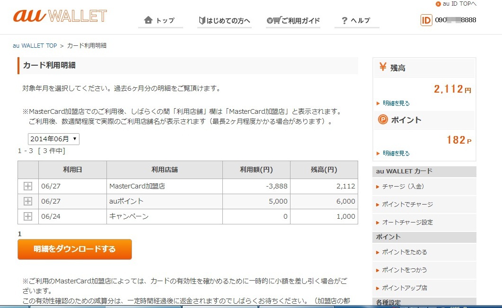Click the 利用店舗 column header
This screenshot has width=502, height=308.
(x=165, y=170)
